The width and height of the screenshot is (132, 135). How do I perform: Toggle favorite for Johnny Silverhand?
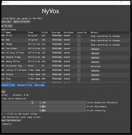click(x=79, y=71)
